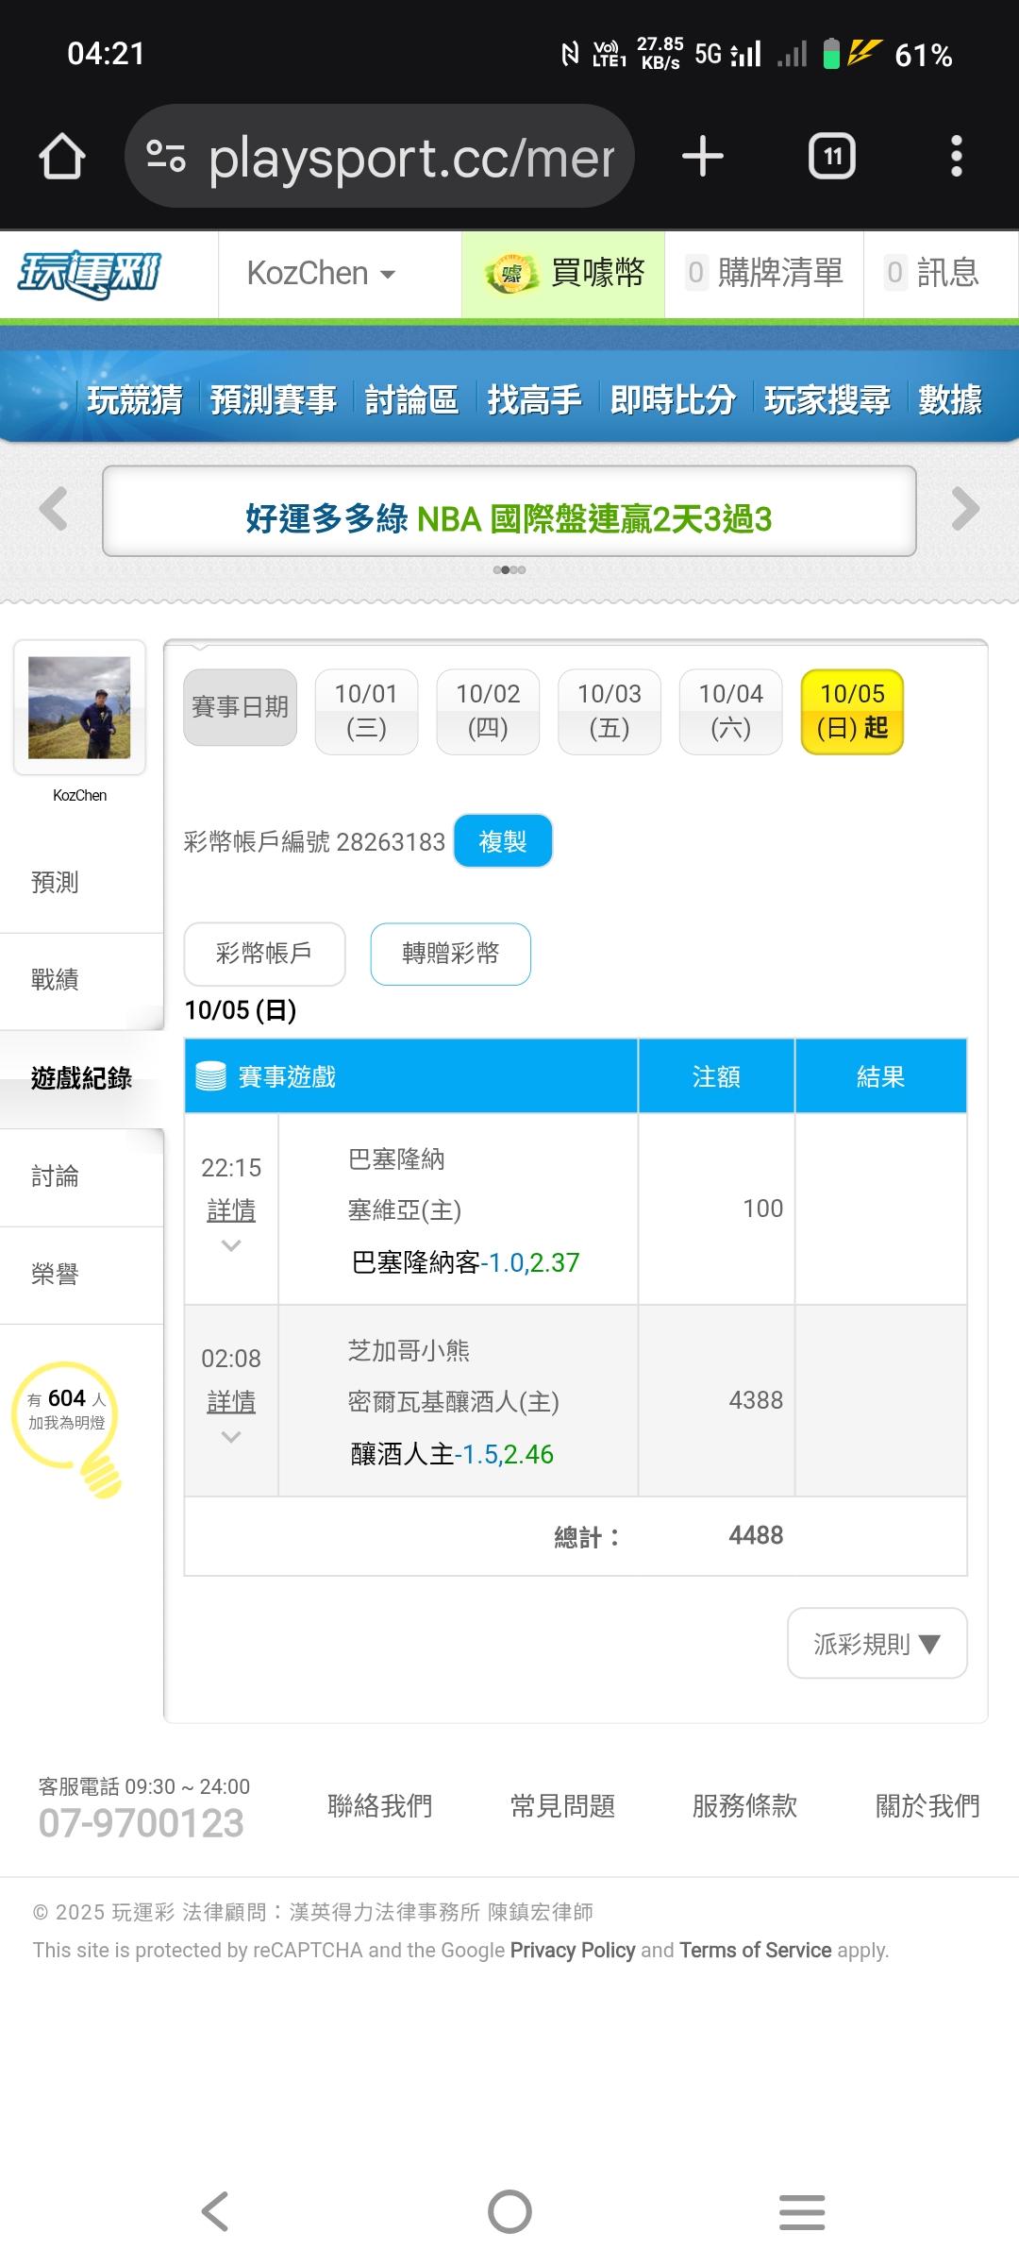Copy account number with 複製 button

coord(503,840)
